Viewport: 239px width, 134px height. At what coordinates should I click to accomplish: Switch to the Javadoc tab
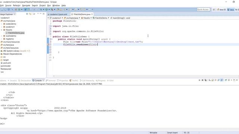pos(12,80)
